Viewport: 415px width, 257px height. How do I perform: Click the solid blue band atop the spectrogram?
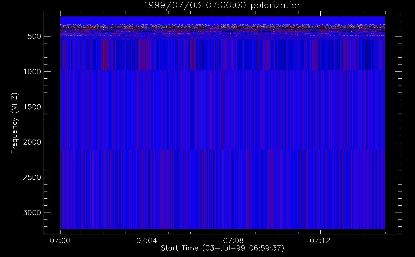pos(223,20)
